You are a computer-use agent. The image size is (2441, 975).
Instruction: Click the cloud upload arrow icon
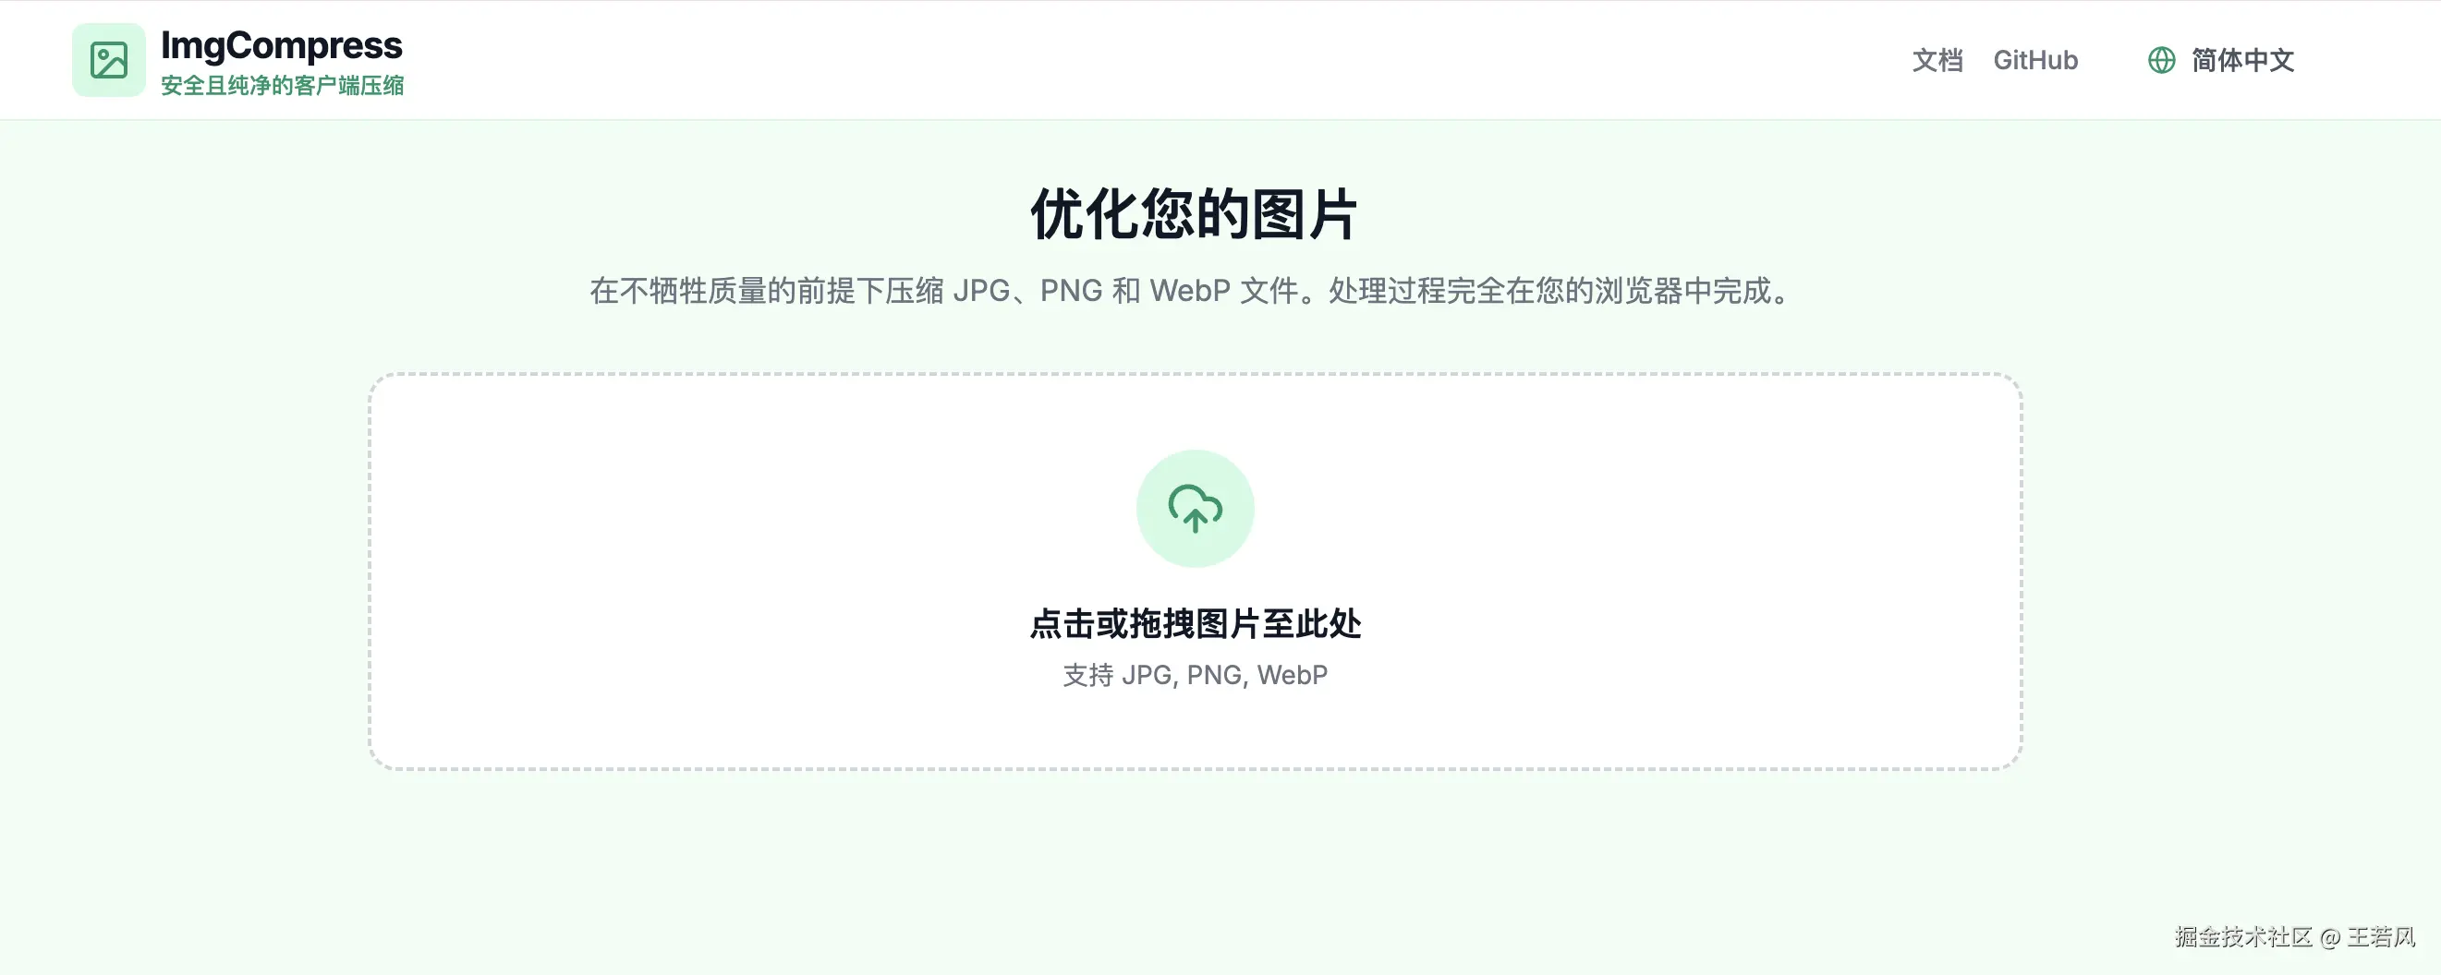pos(1195,510)
